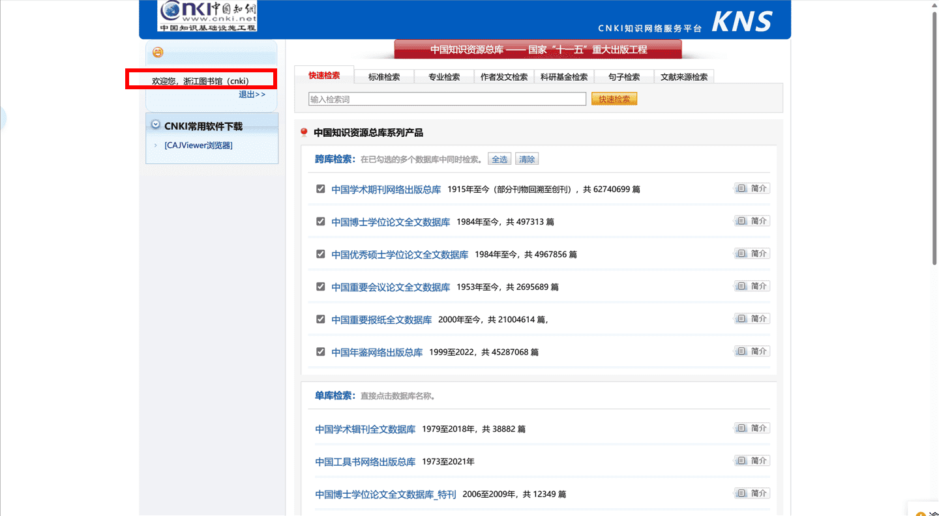Click the 单库检索： heading text
The height and width of the screenshot is (516, 939).
coord(335,395)
